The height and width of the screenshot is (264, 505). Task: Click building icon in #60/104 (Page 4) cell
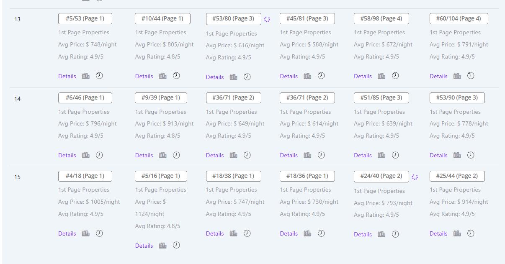[x=457, y=76]
